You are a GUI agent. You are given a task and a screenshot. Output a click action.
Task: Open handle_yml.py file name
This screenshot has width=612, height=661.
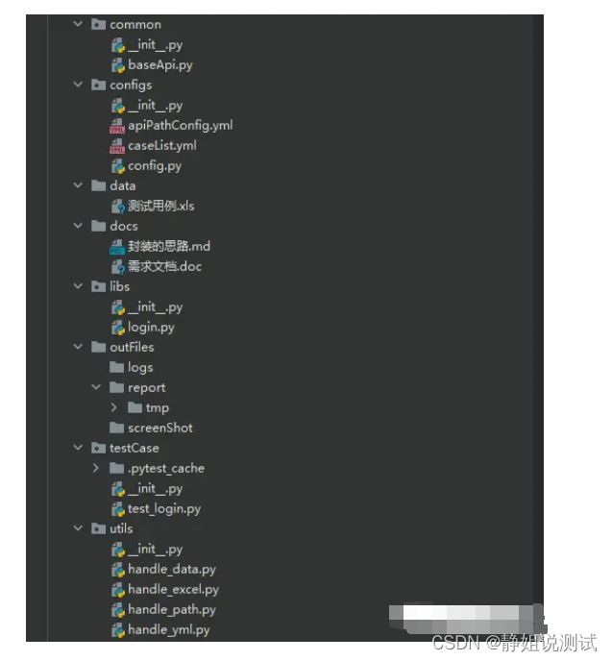tap(169, 630)
